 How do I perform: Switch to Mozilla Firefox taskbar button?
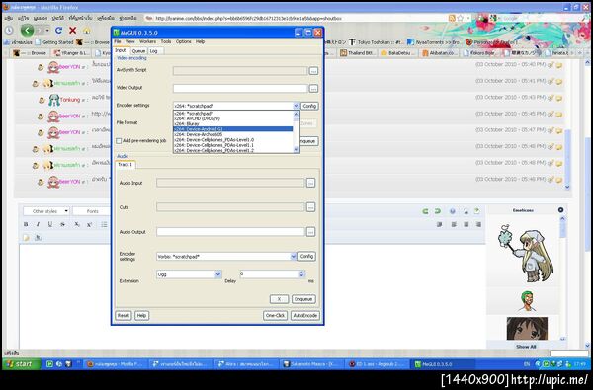[x=115, y=364]
